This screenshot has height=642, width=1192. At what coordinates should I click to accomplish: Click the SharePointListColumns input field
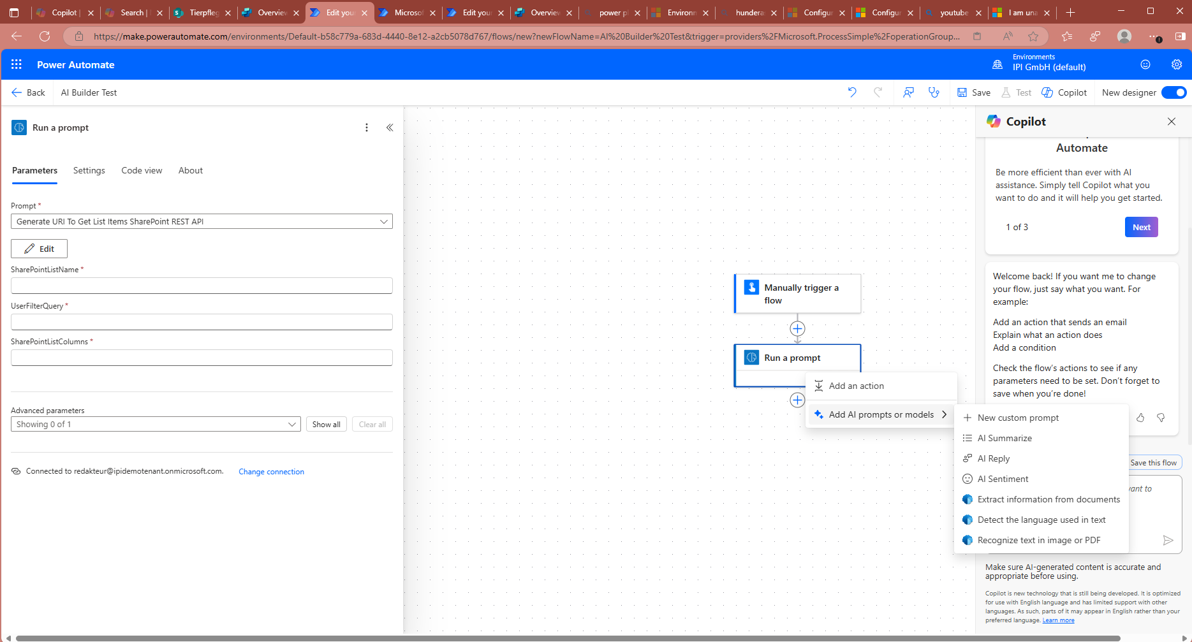point(202,358)
